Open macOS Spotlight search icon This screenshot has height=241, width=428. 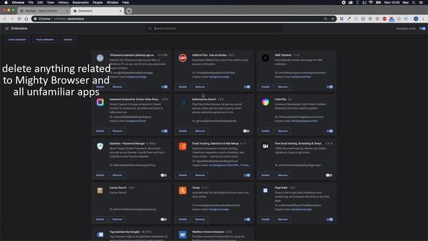[413, 3]
